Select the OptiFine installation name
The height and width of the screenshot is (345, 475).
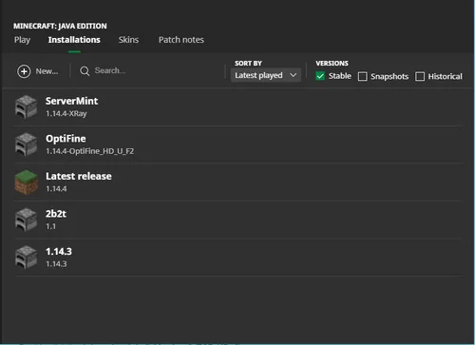point(66,139)
